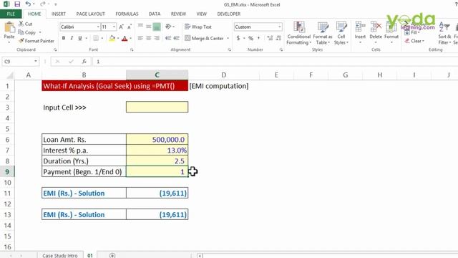Image resolution: width=458 pixels, height=258 pixels.
Task: Apply red font color
Action: [125, 38]
